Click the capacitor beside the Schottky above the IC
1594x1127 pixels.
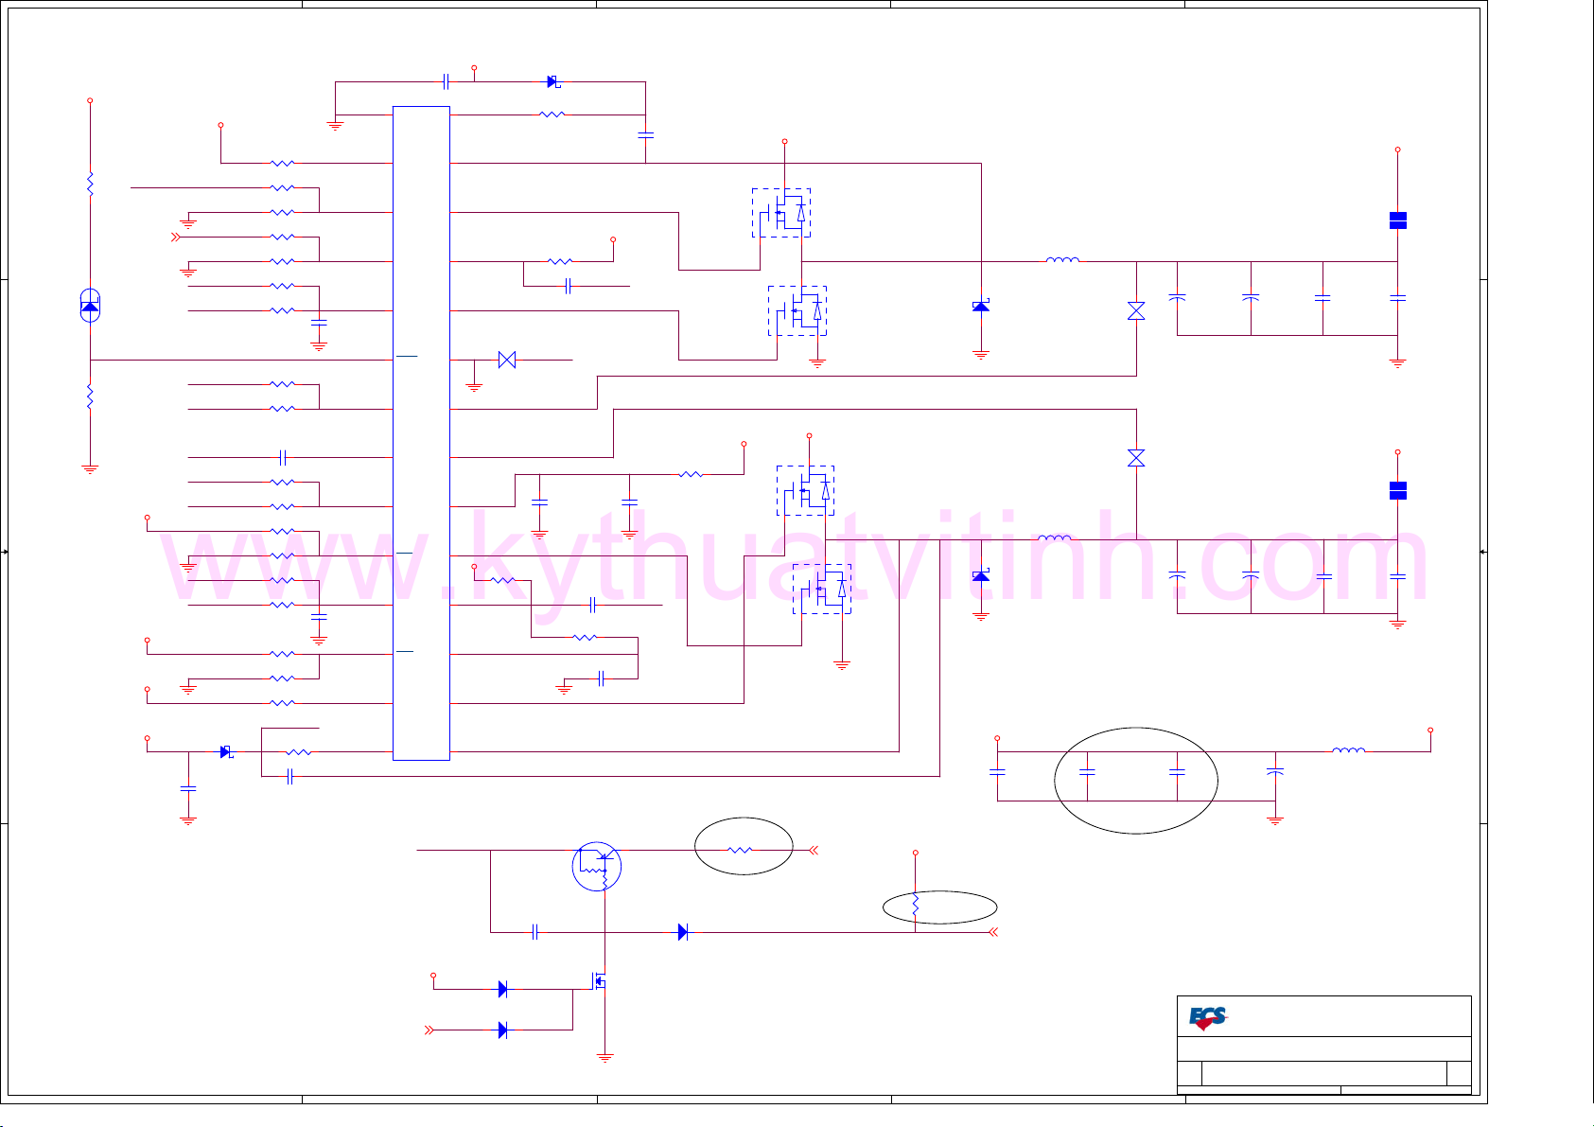[446, 81]
